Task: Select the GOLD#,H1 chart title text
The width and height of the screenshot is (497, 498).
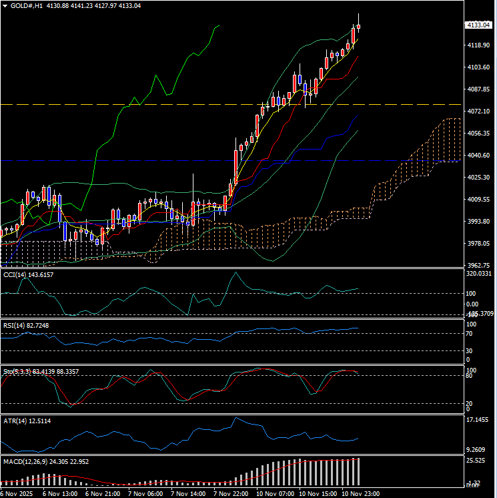Action: 28,6
